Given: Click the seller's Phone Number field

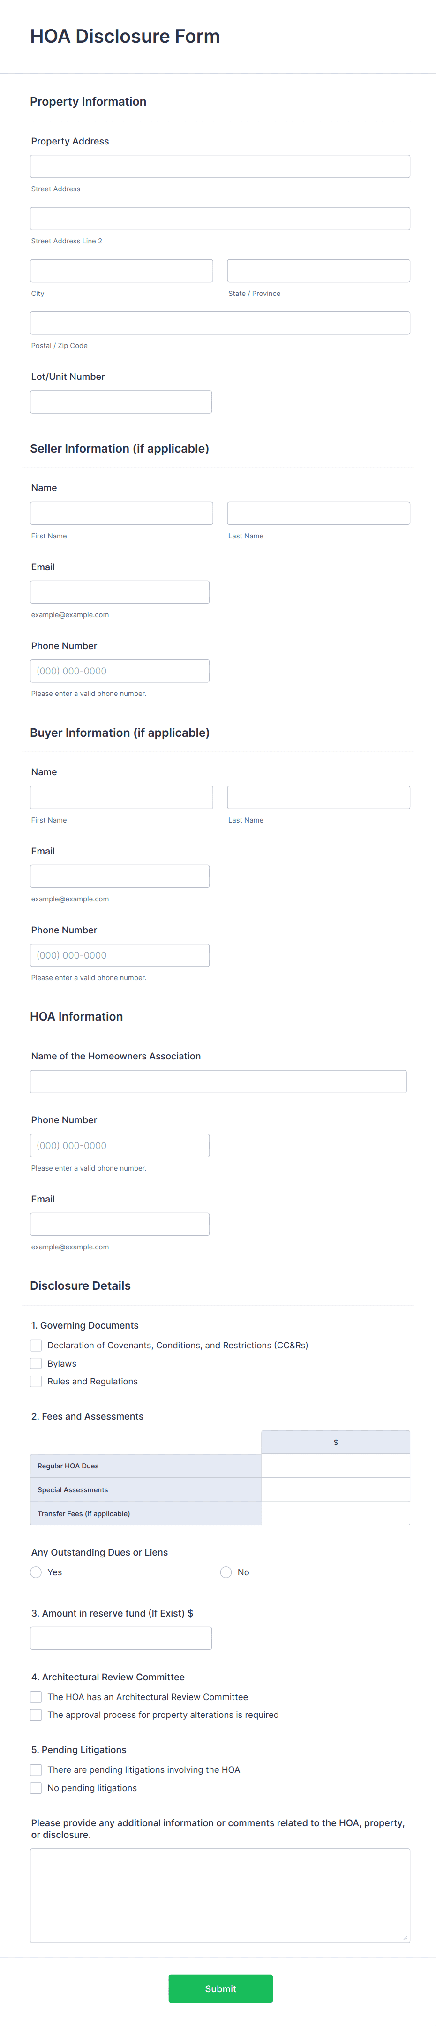Looking at the screenshot, I should [120, 670].
